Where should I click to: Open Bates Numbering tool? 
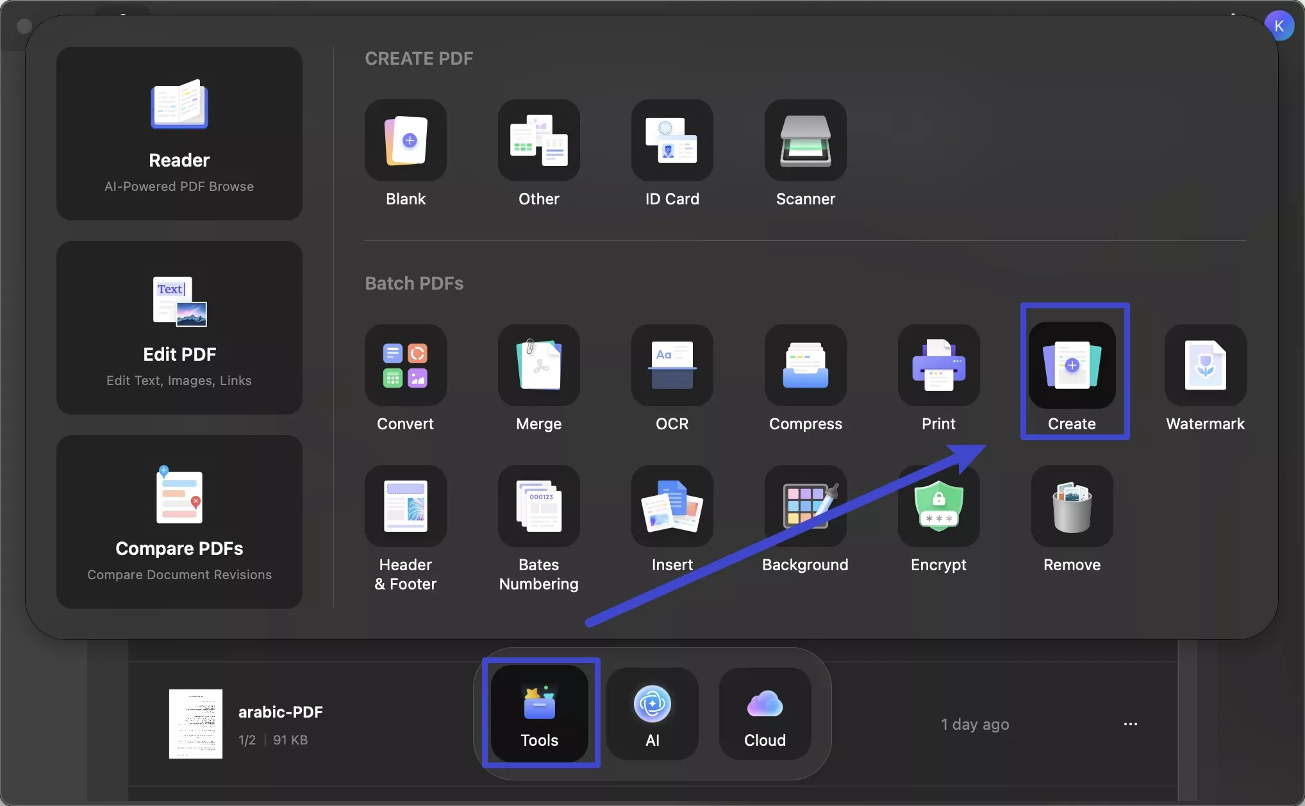(x=538, y=507)
